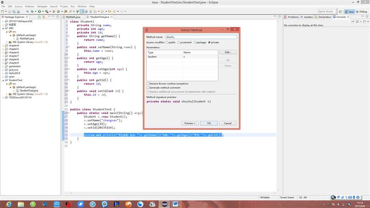Switch to the Debug perspective

point(362,12)
